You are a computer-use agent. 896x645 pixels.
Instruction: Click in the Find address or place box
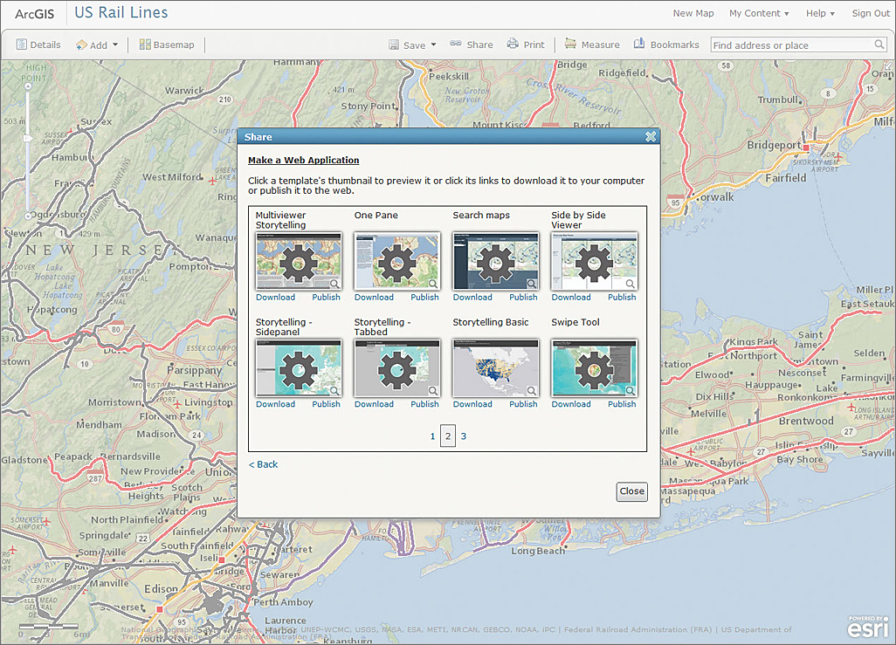point(799,45)
